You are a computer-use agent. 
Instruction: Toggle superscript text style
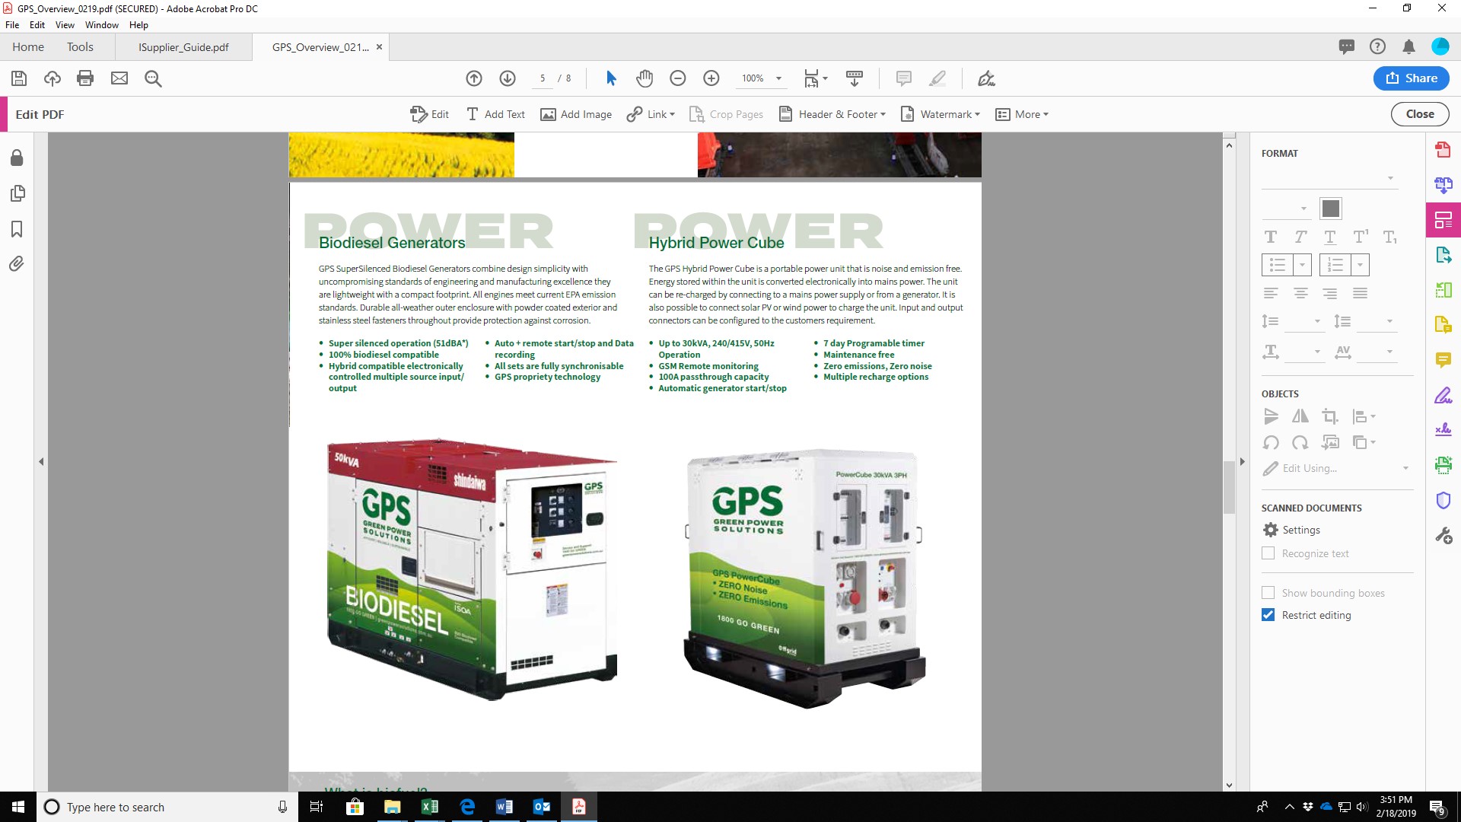1361,237
